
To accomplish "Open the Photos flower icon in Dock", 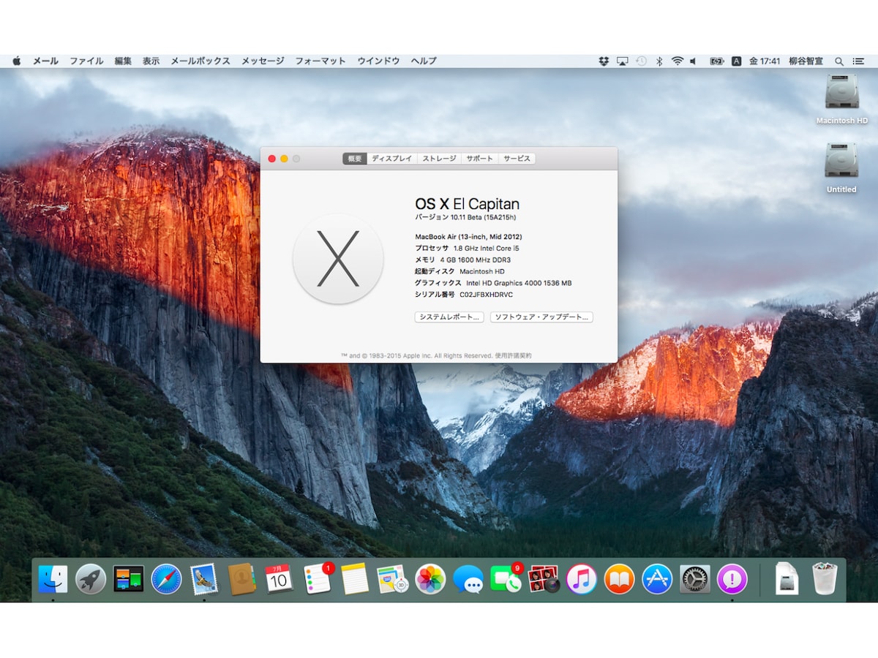I will point(430,579).
